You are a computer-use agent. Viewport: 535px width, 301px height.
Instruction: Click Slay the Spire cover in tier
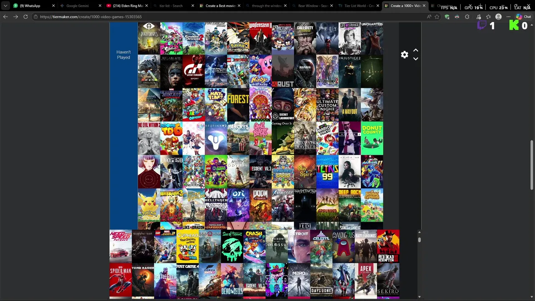click(305, 172)
